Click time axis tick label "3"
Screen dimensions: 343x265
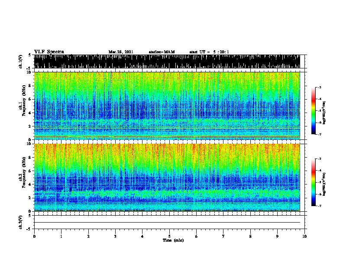[x=115, y=236]
